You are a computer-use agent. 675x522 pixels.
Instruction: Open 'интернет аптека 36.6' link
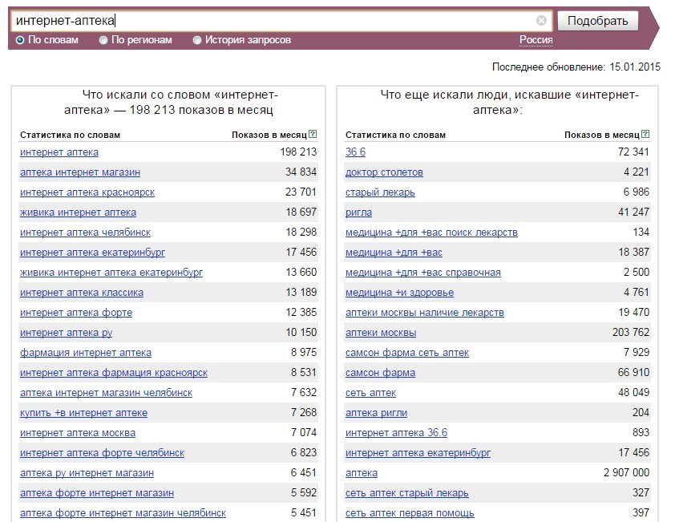[x=397, y=432]
